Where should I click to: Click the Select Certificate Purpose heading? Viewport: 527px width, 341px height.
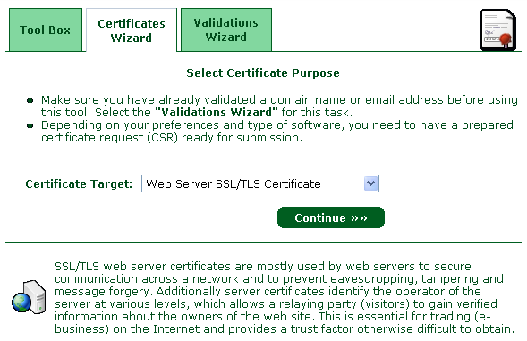[x=263, y=73]
